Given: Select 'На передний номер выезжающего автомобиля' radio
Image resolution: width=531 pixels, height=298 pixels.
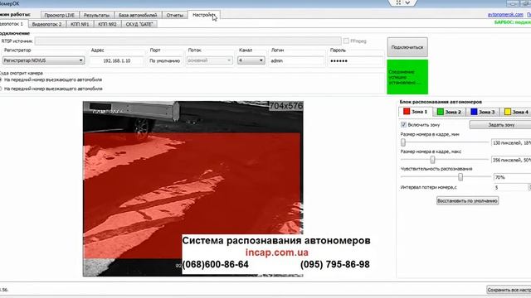Looking at the screenshot, I should pyautogui.click(x=1, y=89).
